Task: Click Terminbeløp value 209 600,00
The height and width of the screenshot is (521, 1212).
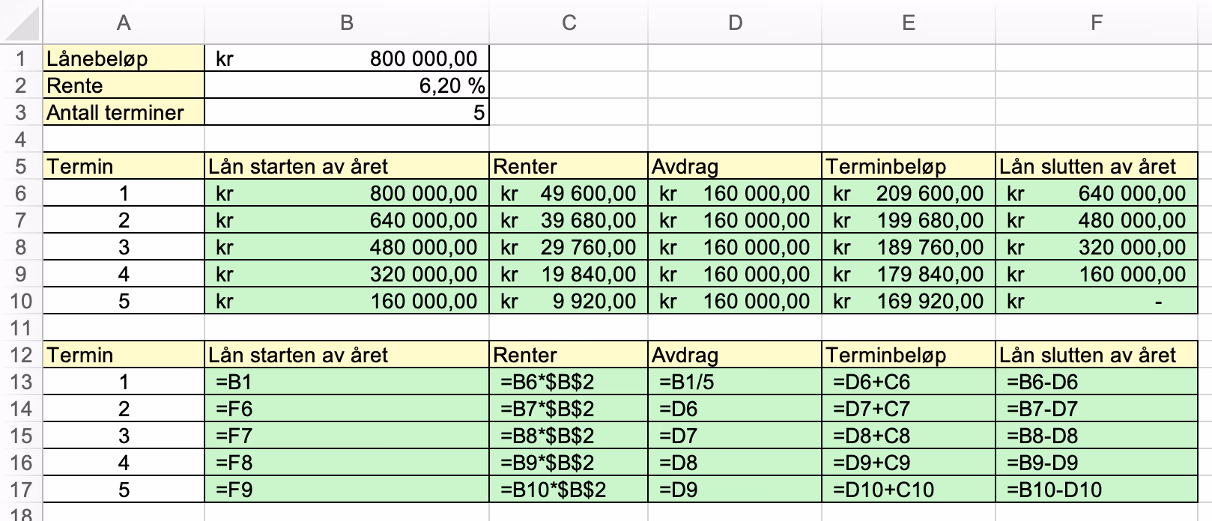Action: tap(909, 193)
